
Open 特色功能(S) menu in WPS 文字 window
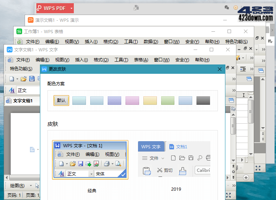[x=21, y=69]
